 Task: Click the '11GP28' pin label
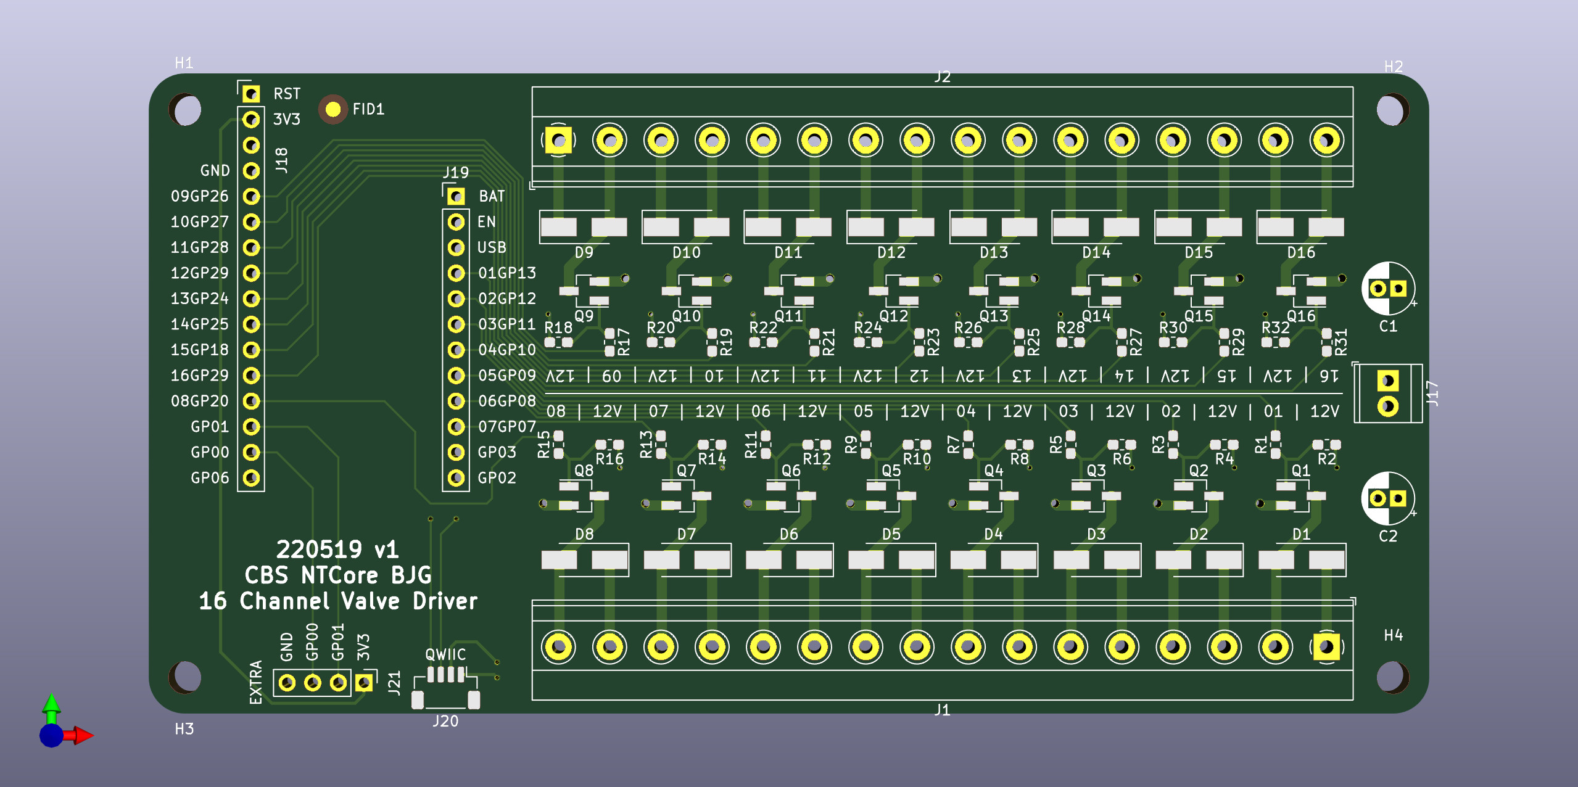199,247
